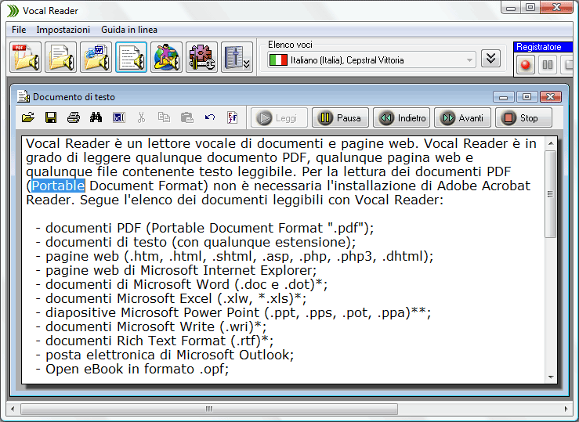This screenshot has height=422, width=579.
Task: Click the line 'documenti Rich Text Format (.rtf)'
Action: coord(154,341)
